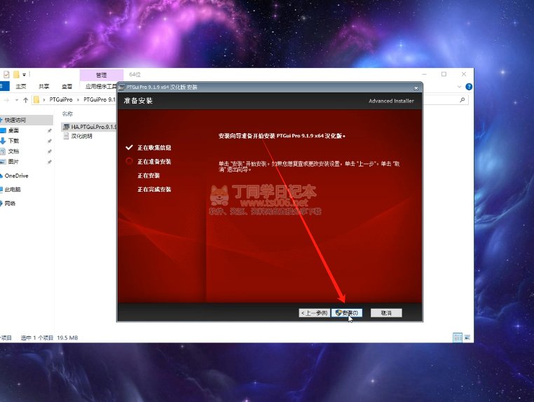Open 文档 in navigation pane
This screenshot has height=402, width=534.
13,151
